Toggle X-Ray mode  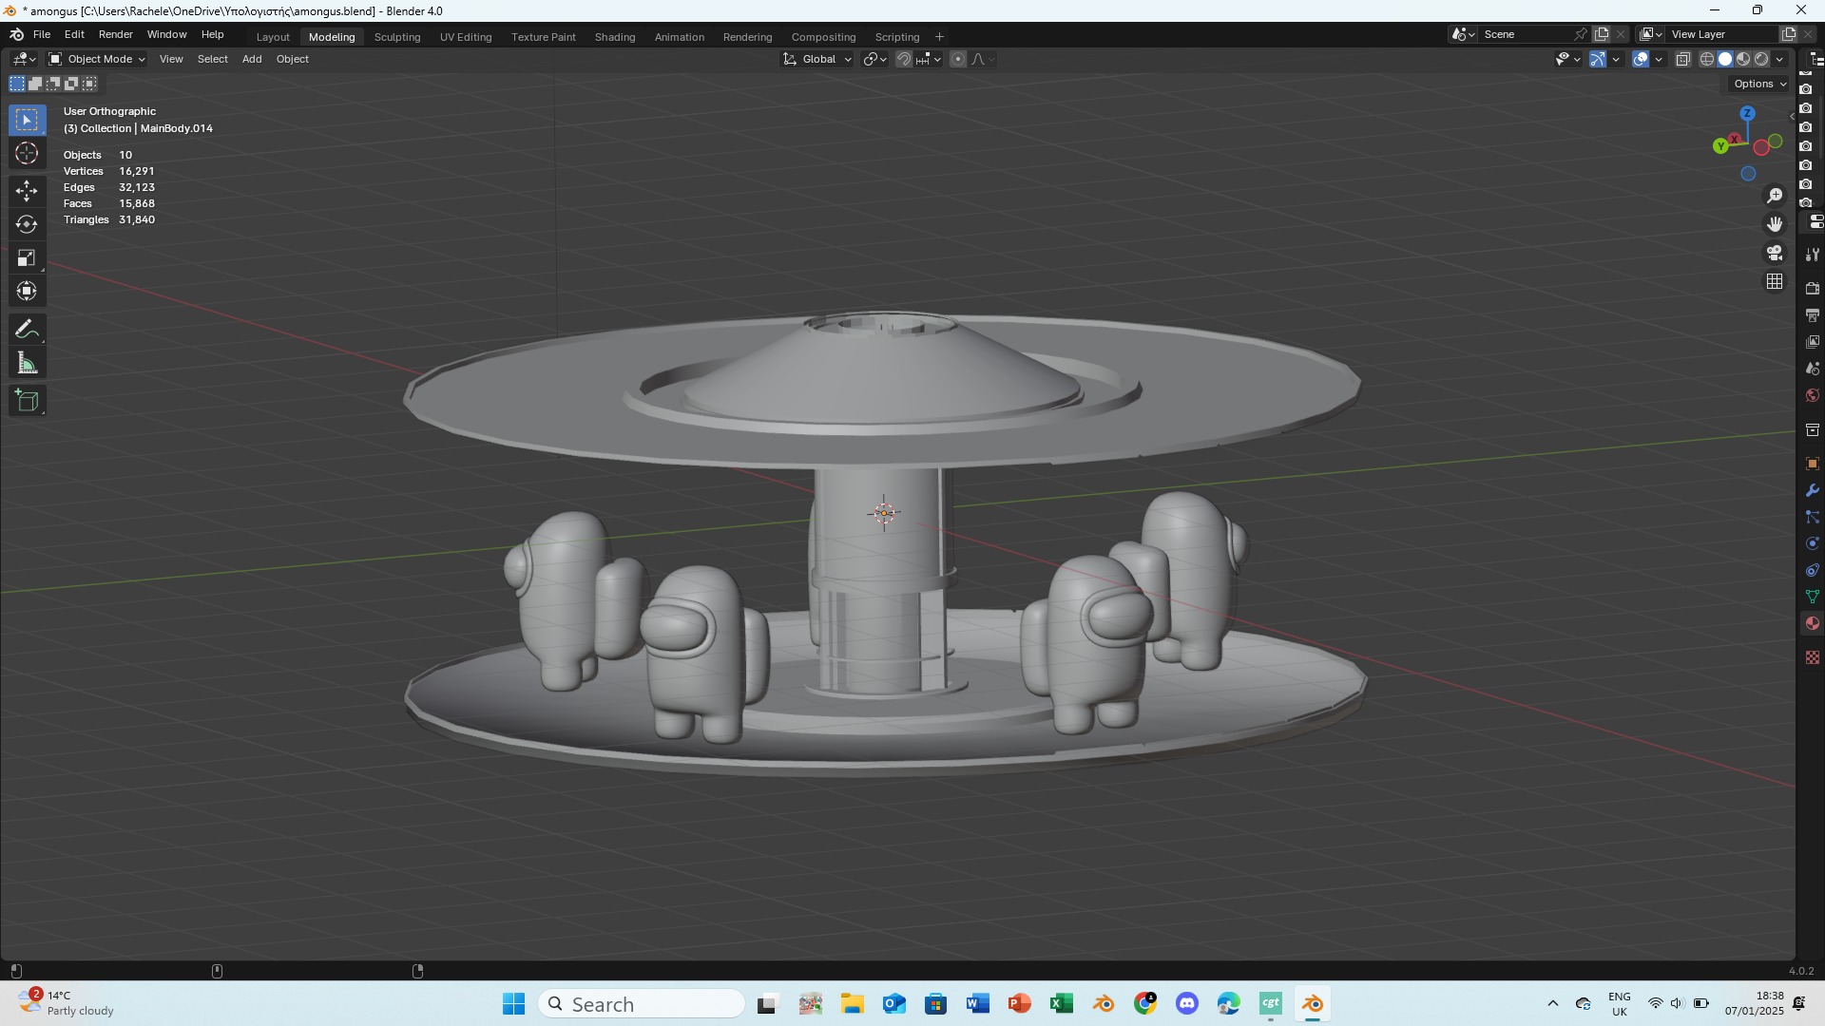coord(1682,59)
